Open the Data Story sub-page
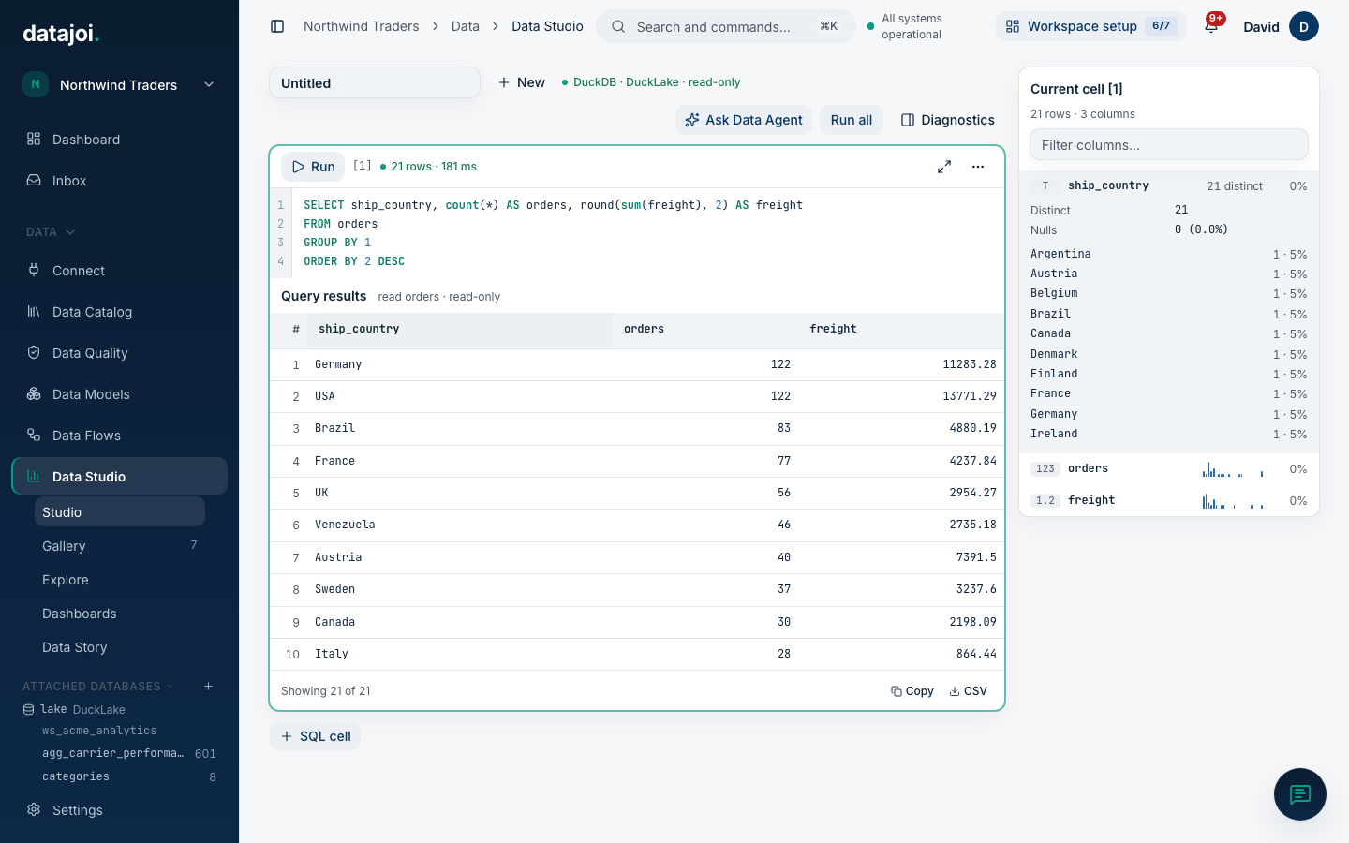 (120, 647)
